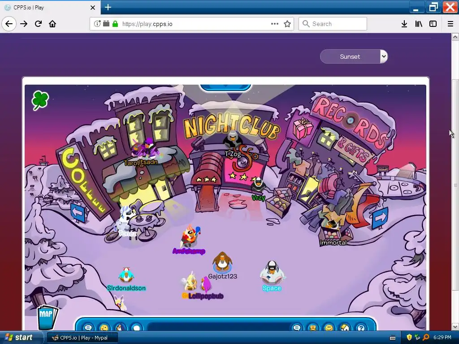Click the immortal player name

(x=333, y=242)
